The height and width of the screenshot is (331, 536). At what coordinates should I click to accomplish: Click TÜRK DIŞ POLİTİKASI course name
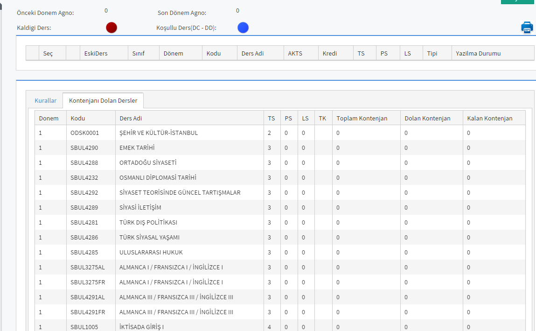click(x=148, y=222)
